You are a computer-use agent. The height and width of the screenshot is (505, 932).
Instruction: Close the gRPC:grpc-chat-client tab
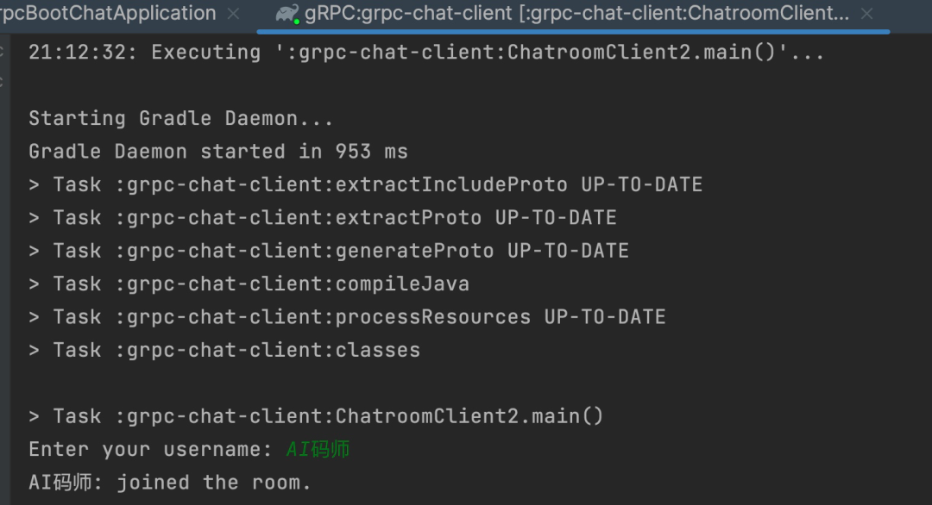coord(867,14)
